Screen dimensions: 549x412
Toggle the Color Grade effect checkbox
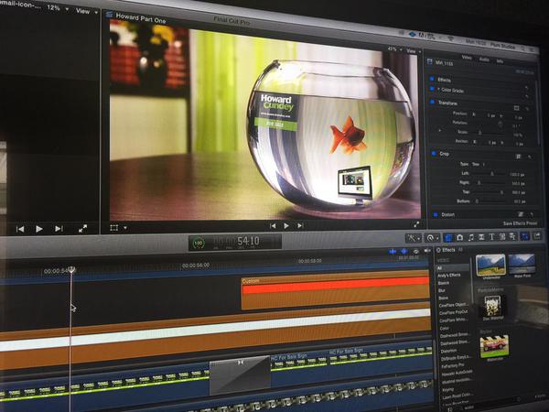tap(432, 89)
